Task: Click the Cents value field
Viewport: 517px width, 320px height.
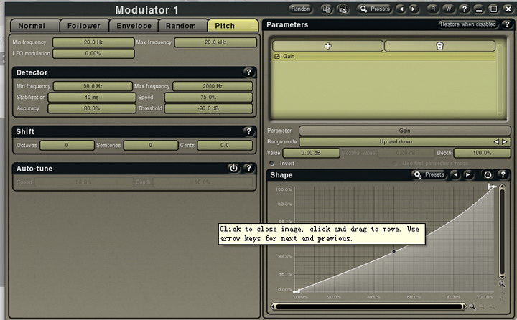Action: click(x=225, y=146)
